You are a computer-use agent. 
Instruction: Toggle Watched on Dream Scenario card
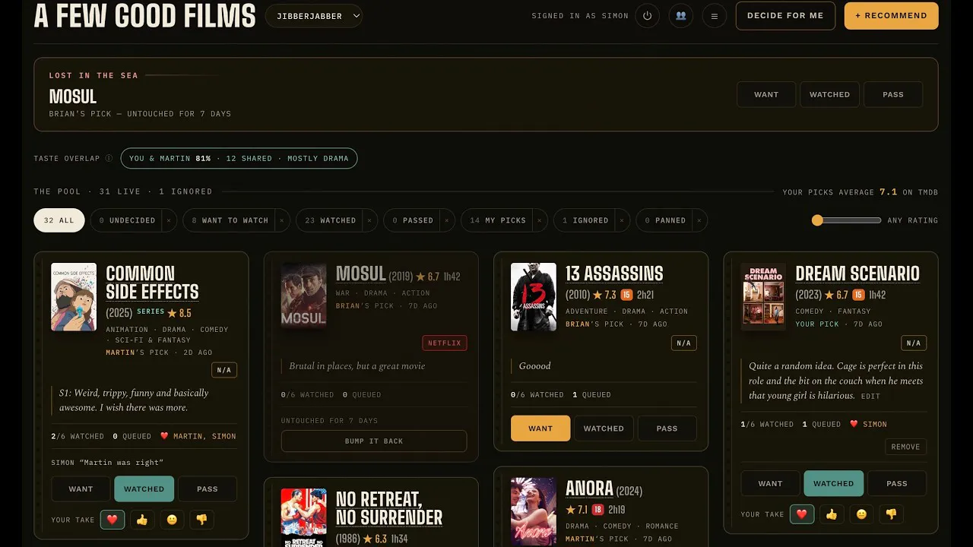pyautogui.click(x=834, y=483)
